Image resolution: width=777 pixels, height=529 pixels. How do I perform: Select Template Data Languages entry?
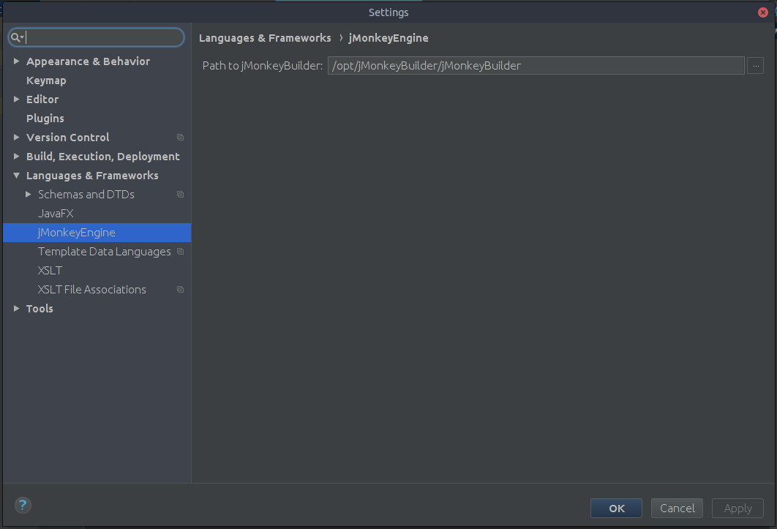click(x=104, y=252)
